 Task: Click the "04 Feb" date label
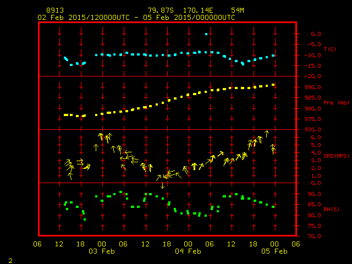[x=188, y=251]
